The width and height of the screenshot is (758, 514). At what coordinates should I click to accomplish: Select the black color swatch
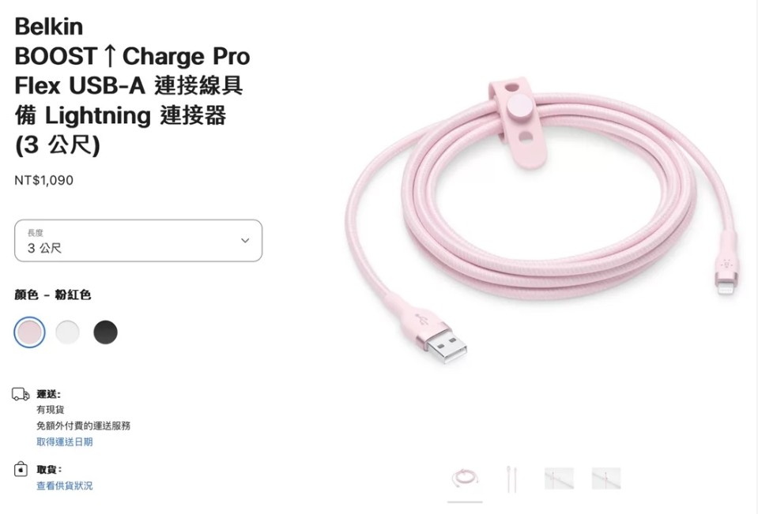105,332
